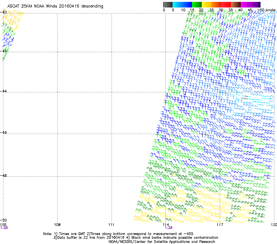
Task: Click the purple '1:38' time under longitude 105
Action: (4, 228)
